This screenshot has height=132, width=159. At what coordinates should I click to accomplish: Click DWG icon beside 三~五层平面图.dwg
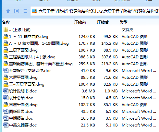(x=6, y=84)
